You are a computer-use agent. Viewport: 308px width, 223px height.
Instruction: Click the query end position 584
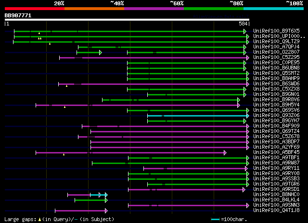coord(243,23)
